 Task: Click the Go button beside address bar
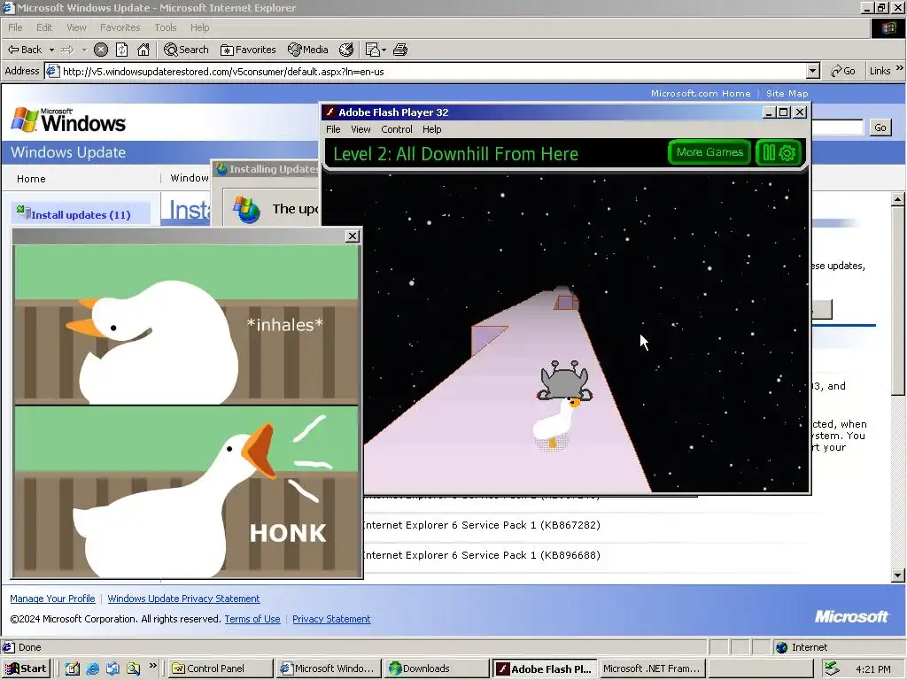click(x=843, y=71)
